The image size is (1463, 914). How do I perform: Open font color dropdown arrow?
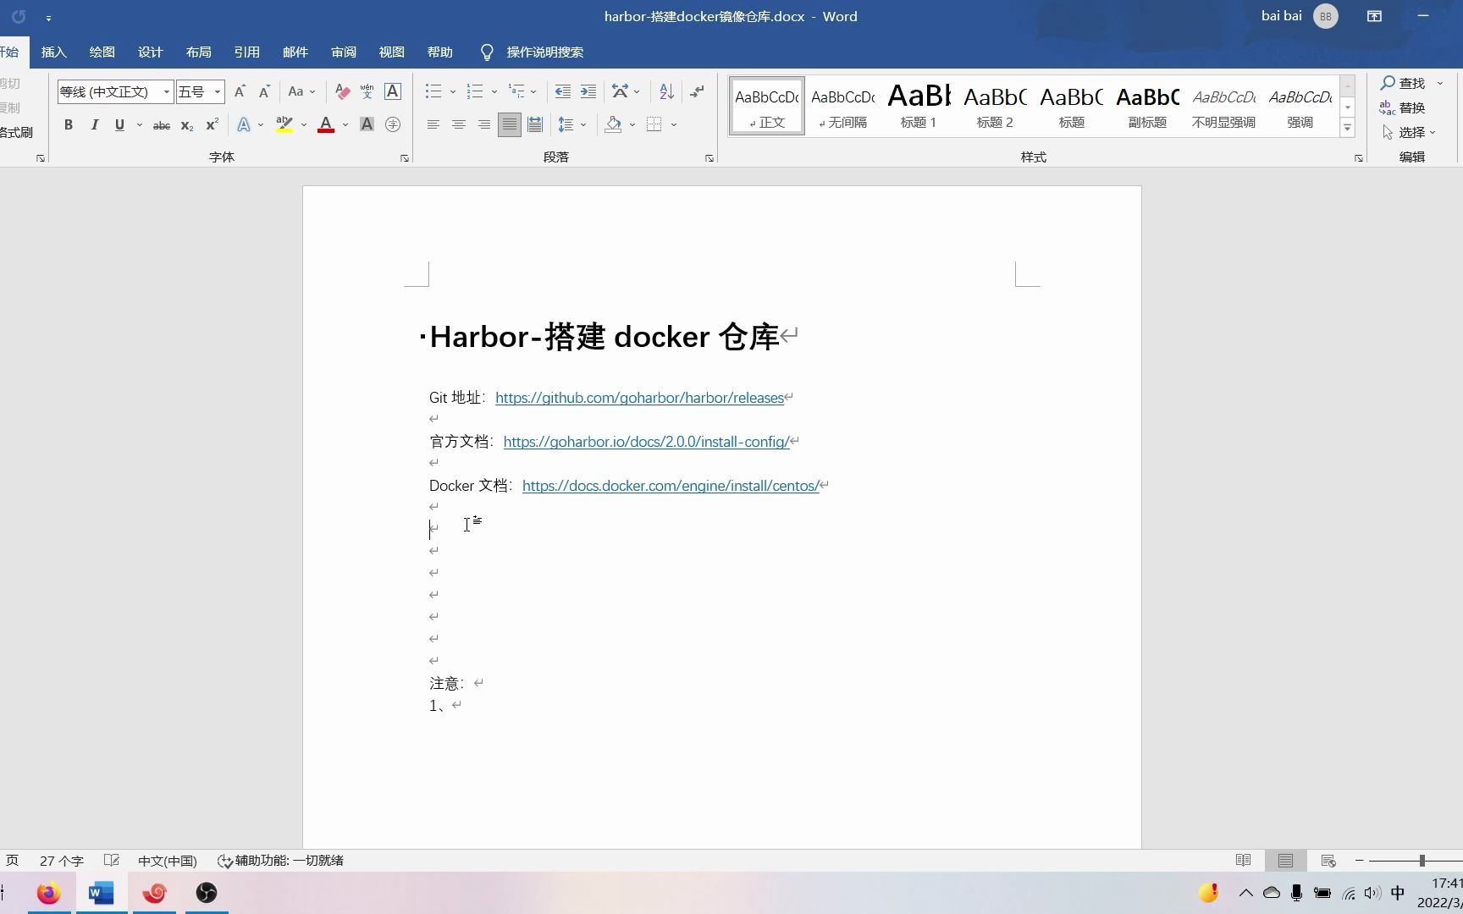coord(345,125)
